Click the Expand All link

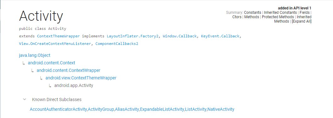(302, 21)
